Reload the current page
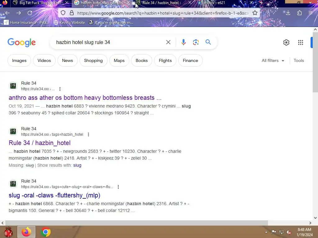The height and width of the screenshot is (238, 318). [30, 13]
